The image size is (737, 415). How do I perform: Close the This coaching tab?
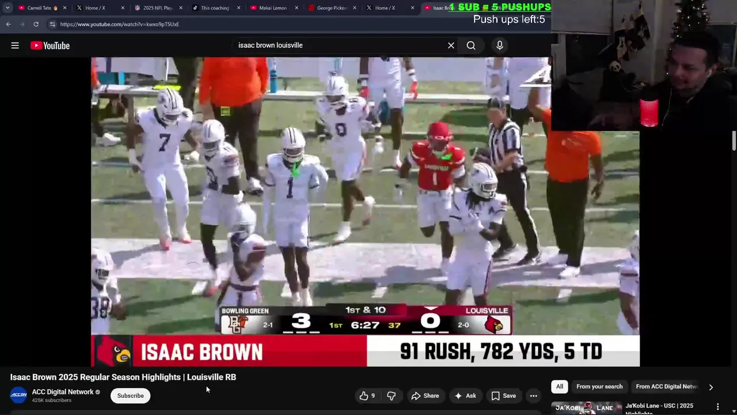(x=238, y=8)
